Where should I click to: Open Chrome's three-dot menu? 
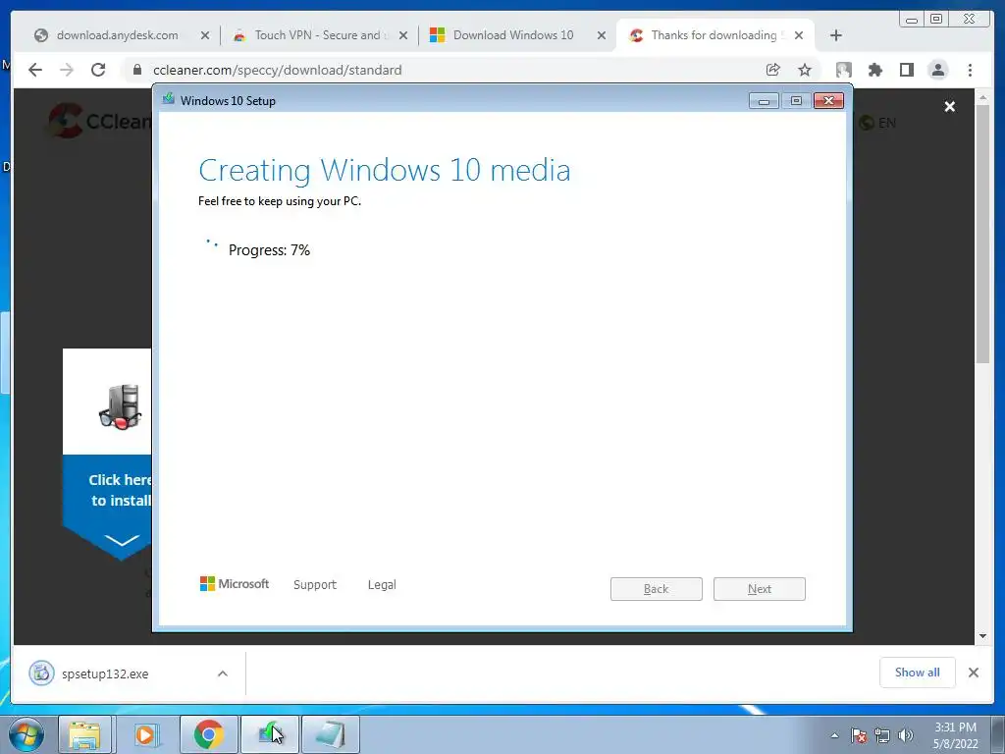tap(970, 70)
